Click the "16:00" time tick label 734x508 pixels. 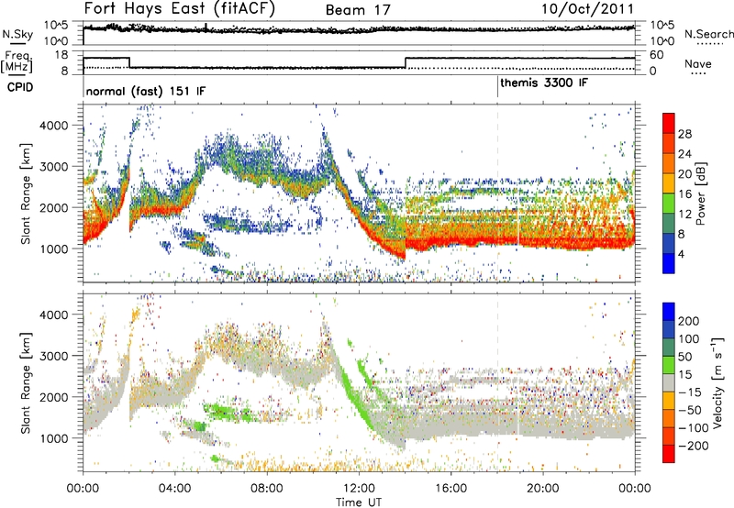[450, 489]
